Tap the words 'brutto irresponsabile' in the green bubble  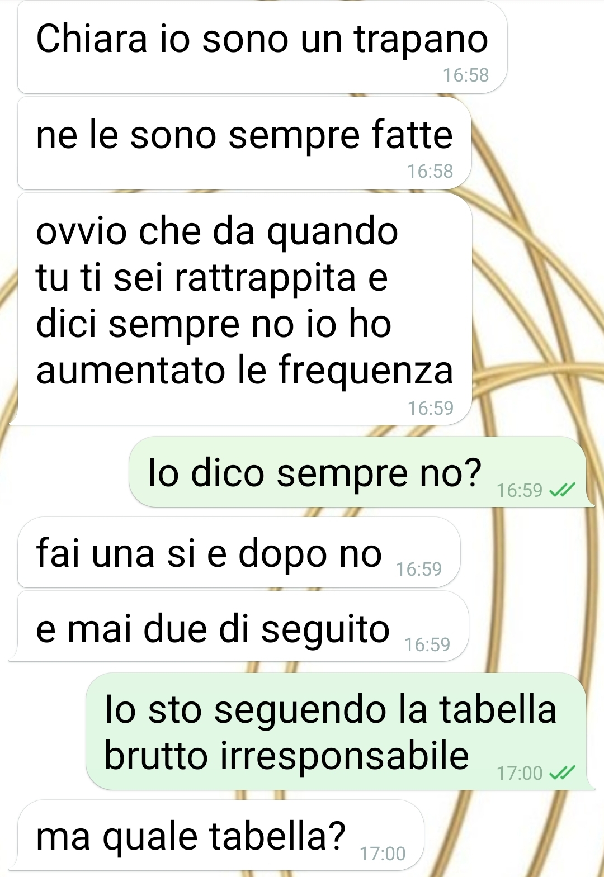pyautogui.click(x=286, y=756)
